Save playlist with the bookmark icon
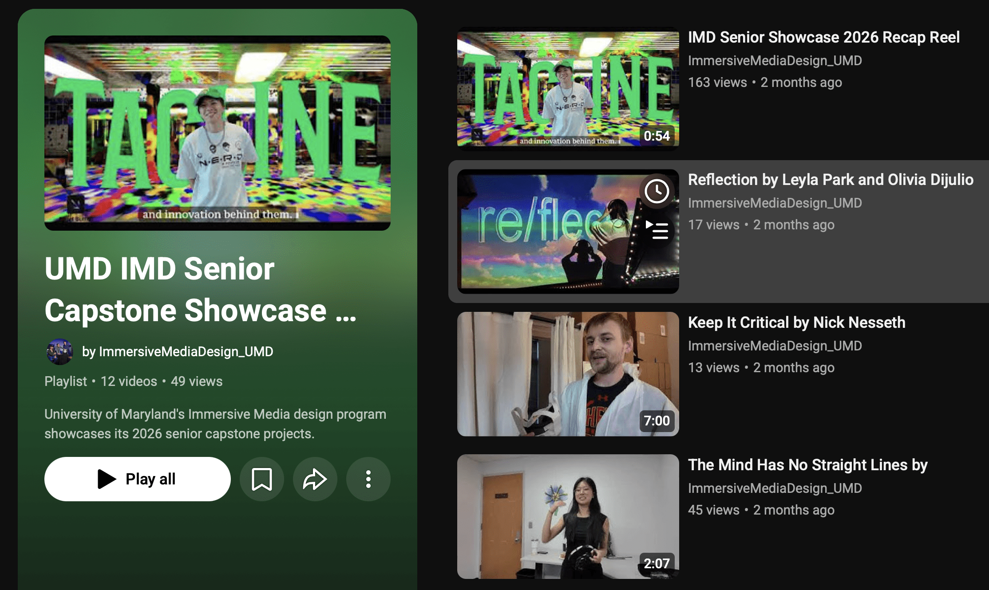This screenshot has height=590, width=989. point(262,479)
